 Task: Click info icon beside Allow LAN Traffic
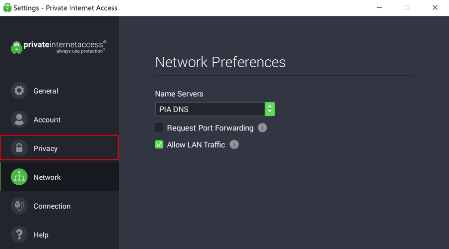pos(234,145)
